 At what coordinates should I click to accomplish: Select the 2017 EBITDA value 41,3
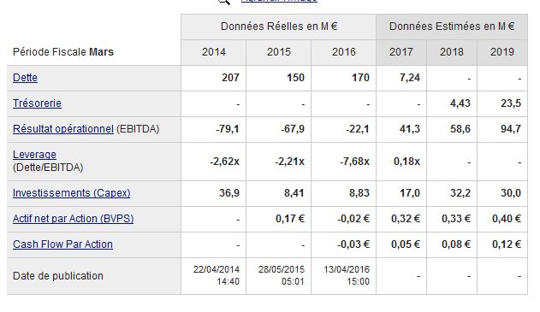[x=409, y=129]
